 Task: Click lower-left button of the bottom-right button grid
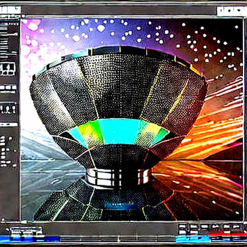coord(182,232)
